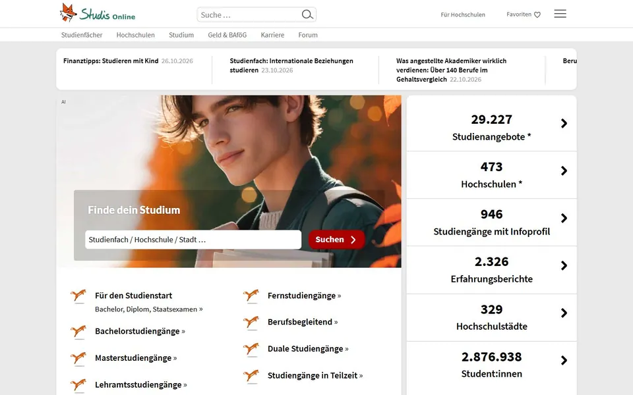The width and height of the screenshot is (633, 395).
Task: Click the Erfahrungsberichte label
Action: pos(491,279)
